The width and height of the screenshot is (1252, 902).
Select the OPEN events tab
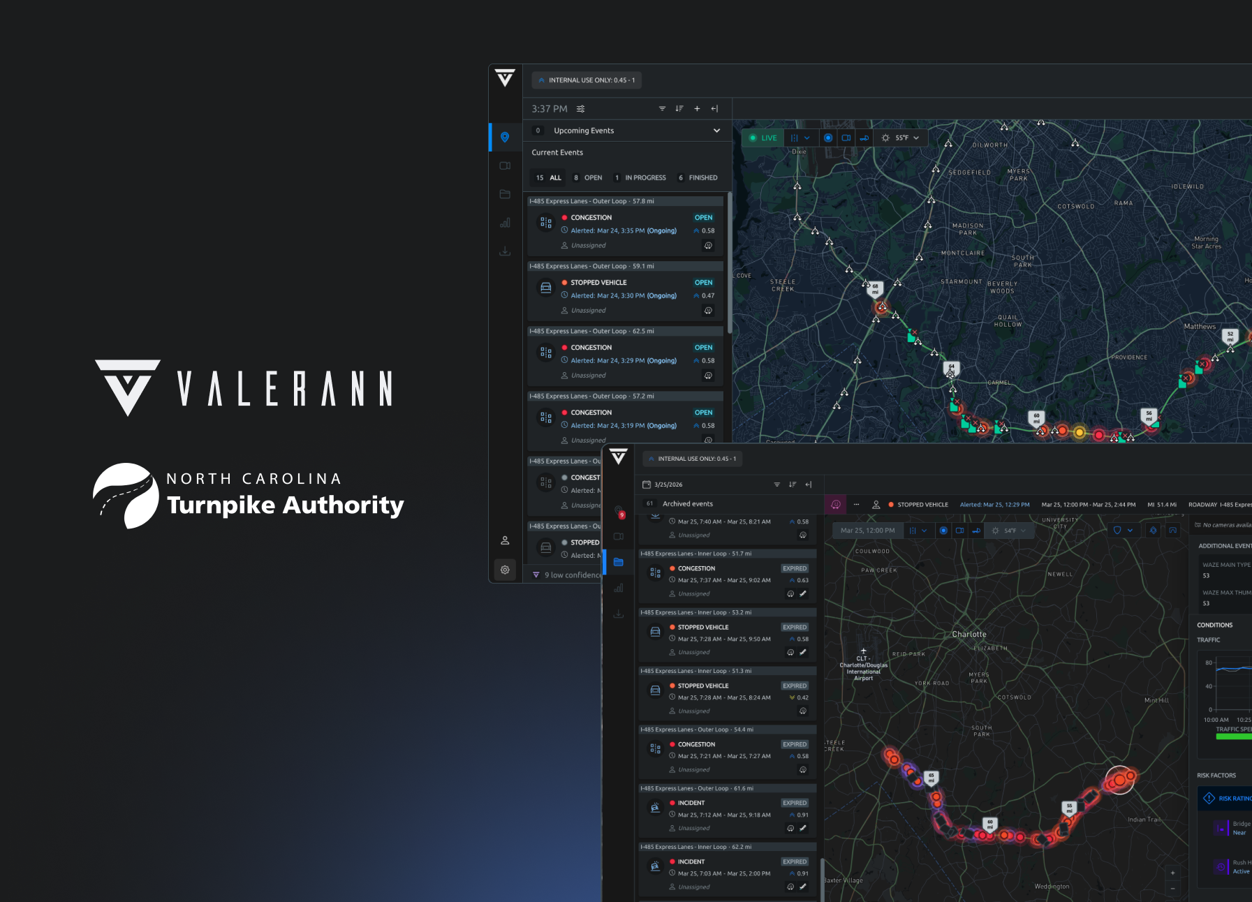pos(588,178)
